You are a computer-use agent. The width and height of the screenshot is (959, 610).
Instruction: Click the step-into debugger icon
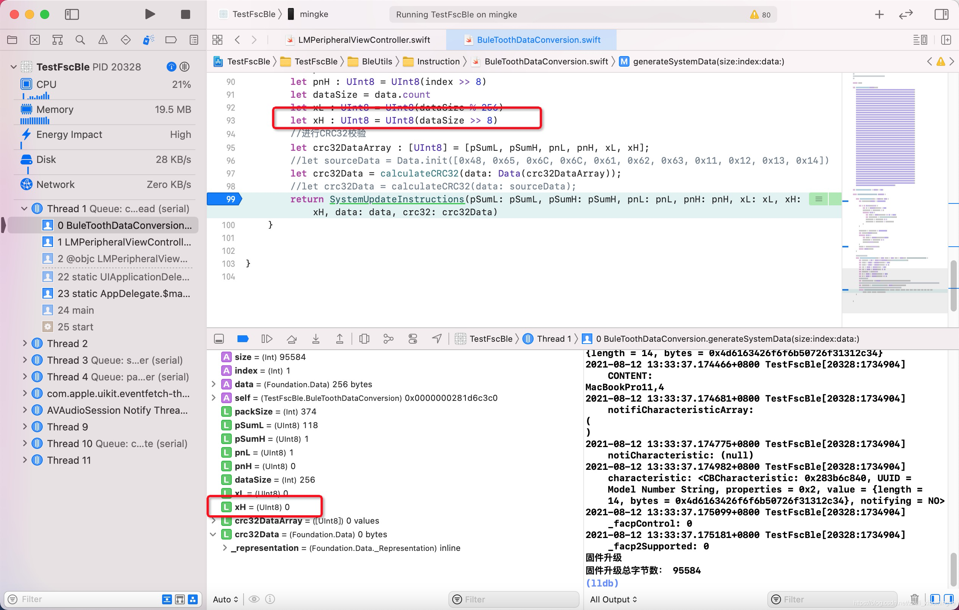(x=315, y=339)
